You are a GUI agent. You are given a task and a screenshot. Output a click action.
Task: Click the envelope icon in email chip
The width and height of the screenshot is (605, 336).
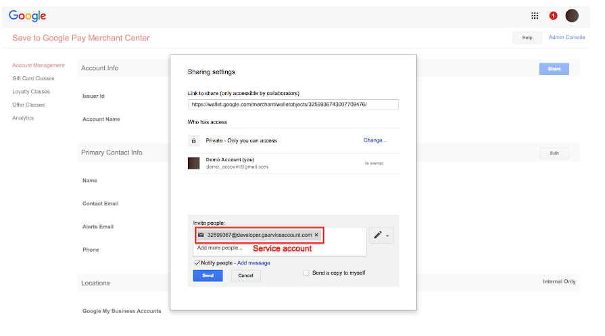point(201,235)
